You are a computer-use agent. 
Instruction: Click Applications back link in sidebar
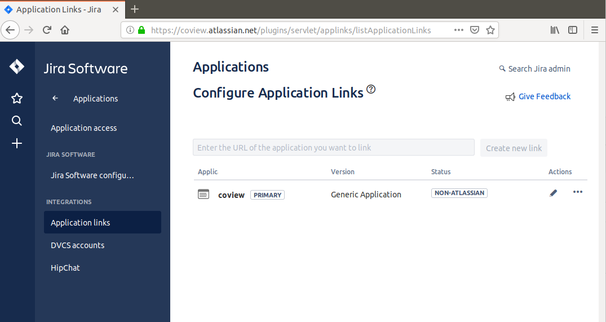(95, 99)
